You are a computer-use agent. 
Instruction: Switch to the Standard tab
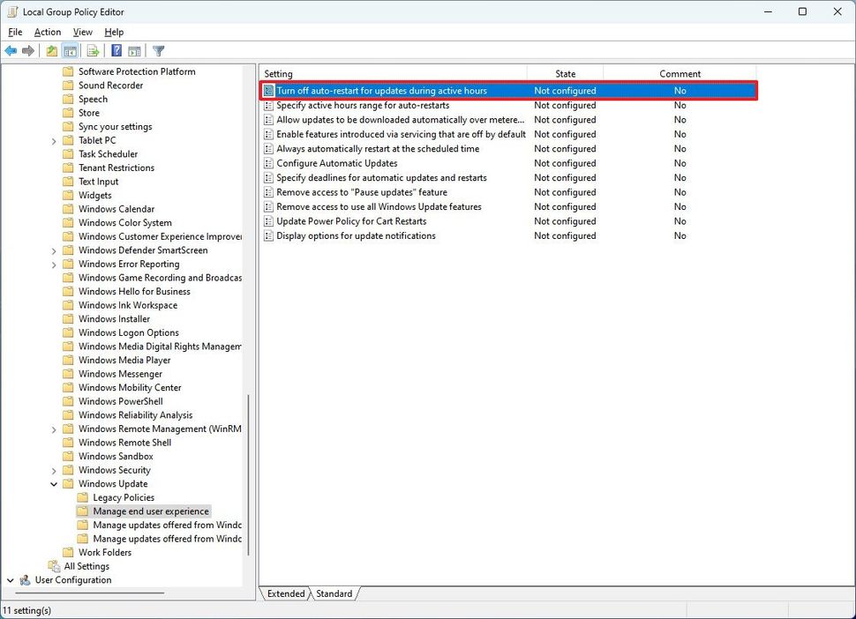(334, 593)
